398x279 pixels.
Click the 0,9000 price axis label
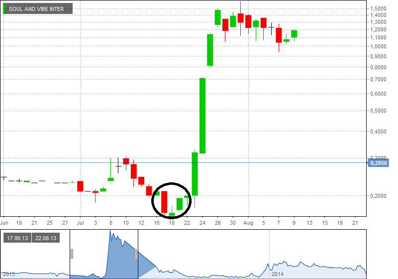click(x=378, y=56)
